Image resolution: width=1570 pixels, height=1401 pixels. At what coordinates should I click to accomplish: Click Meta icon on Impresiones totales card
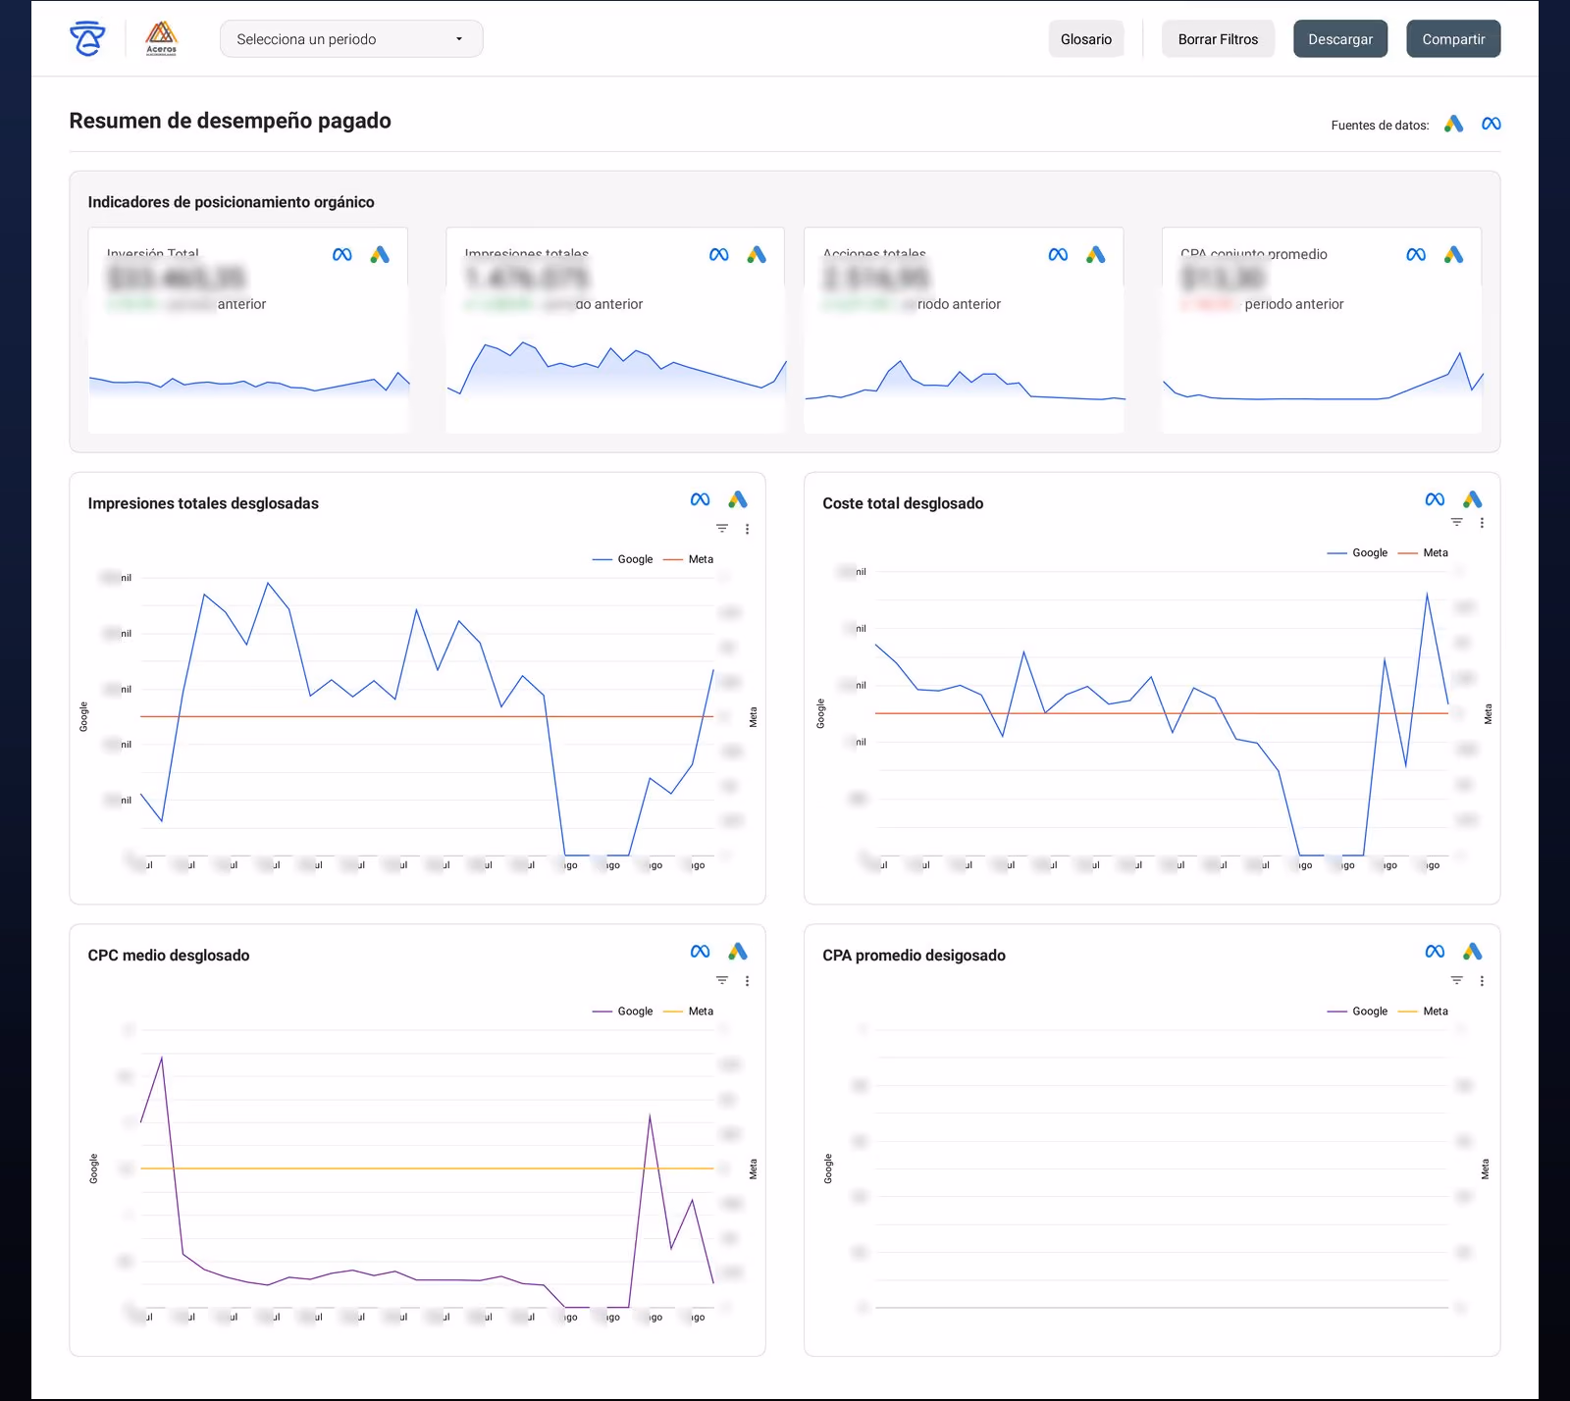point(719,255)
